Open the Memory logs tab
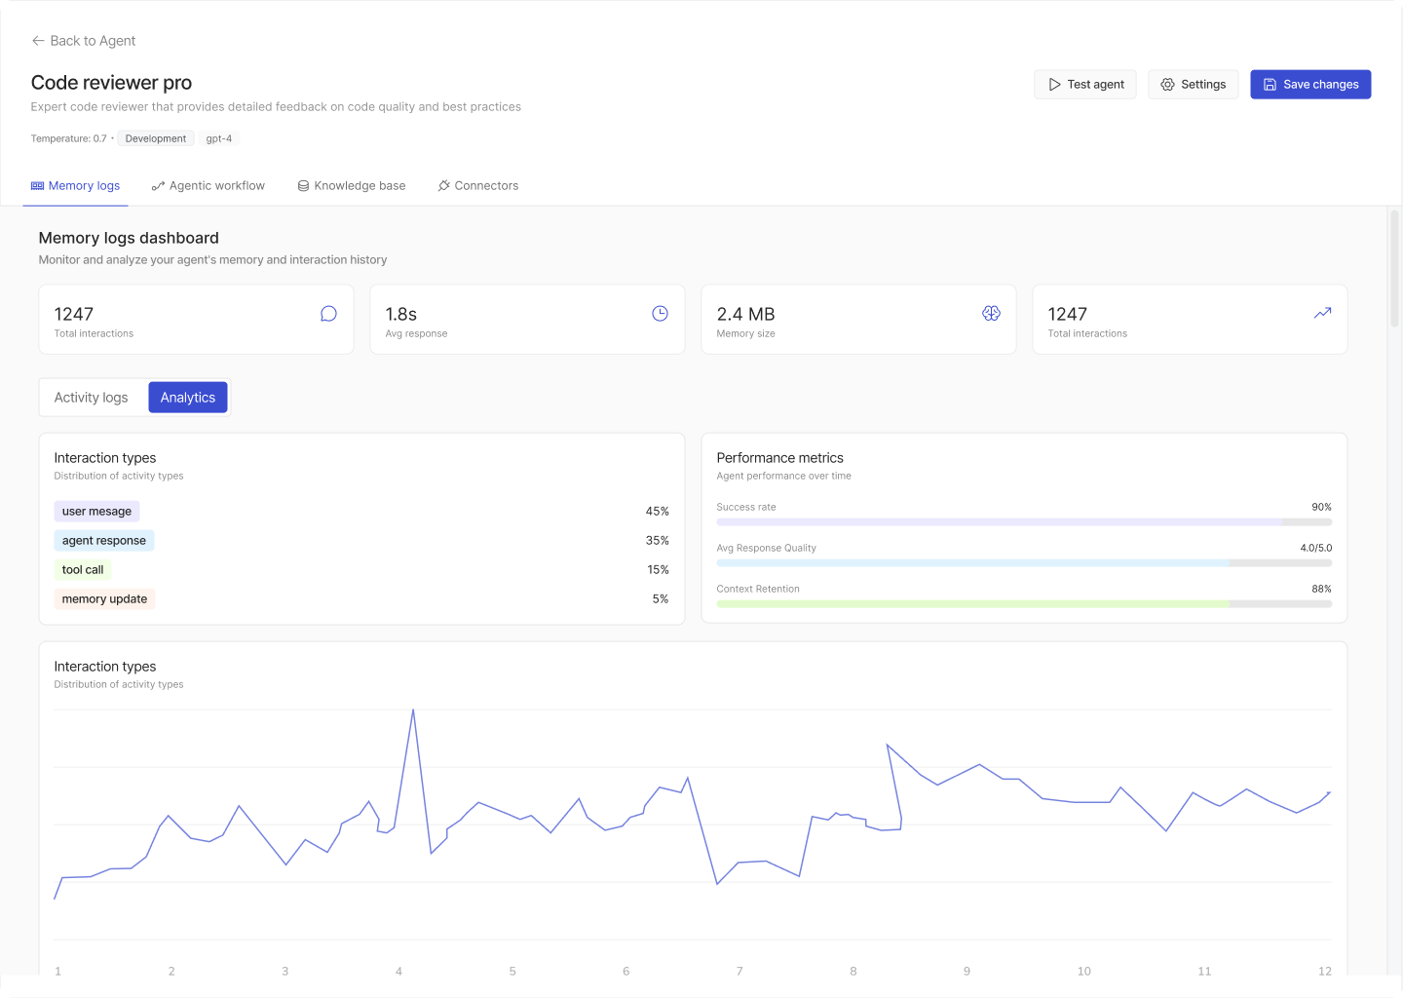 click(x=75, y=186)
